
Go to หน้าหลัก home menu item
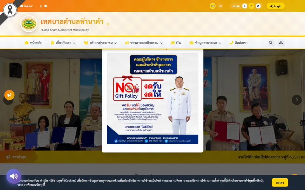pos(33,43)
